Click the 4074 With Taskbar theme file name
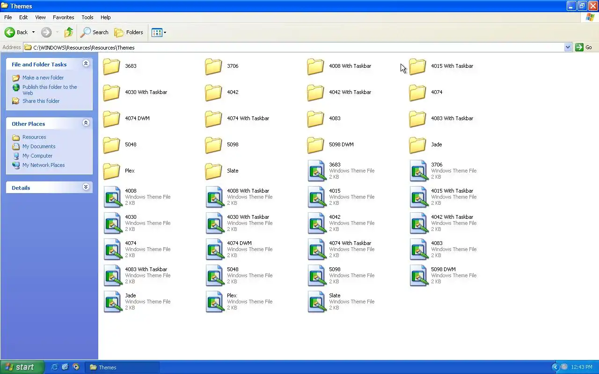The image size is (599, 374). pyautogui.click(x=350, y=243)
